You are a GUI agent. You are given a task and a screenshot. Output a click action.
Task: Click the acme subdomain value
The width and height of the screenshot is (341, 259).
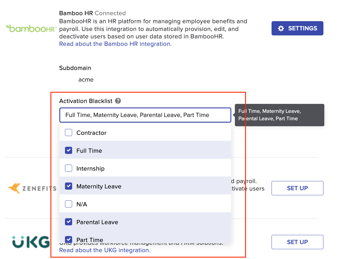pyautogui.click(x=86, y=80)
